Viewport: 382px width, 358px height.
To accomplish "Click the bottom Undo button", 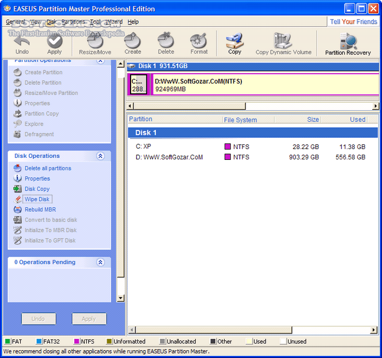I will pyautogui.click(x=38, y=319).
